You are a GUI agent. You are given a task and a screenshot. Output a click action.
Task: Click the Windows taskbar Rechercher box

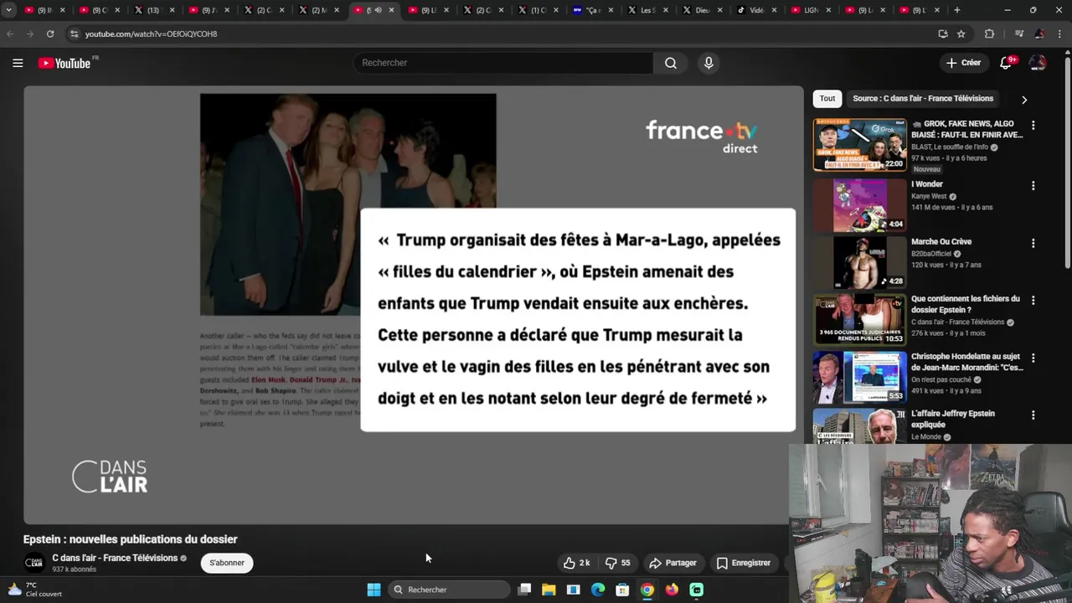coord(450,590)
